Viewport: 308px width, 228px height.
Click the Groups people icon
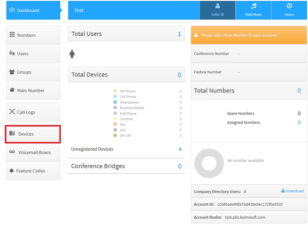[12, 72]
